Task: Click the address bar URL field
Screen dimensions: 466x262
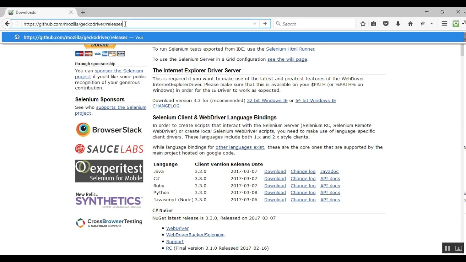Action: [x=137, y=24]
